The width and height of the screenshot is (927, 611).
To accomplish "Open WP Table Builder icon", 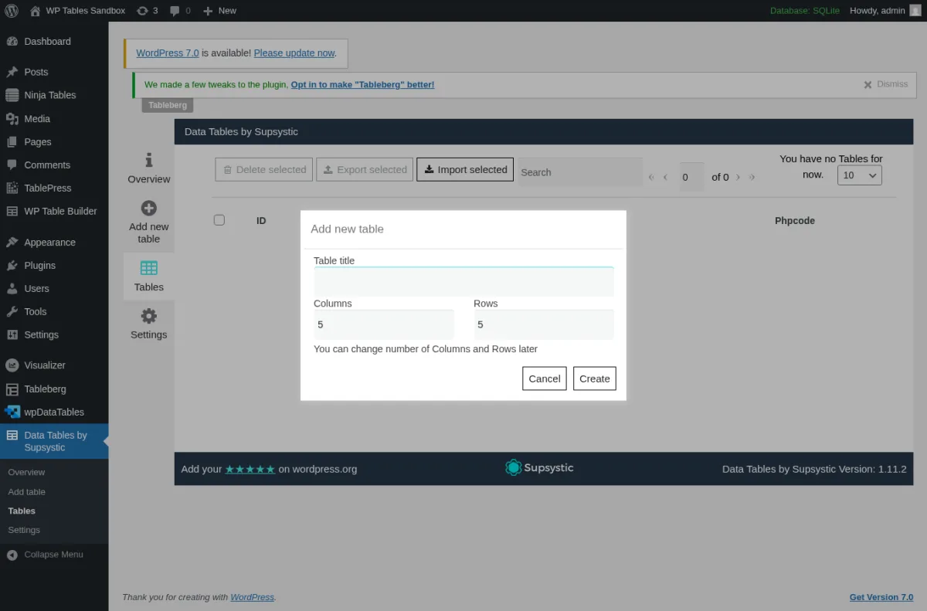I will coord(12,212).
